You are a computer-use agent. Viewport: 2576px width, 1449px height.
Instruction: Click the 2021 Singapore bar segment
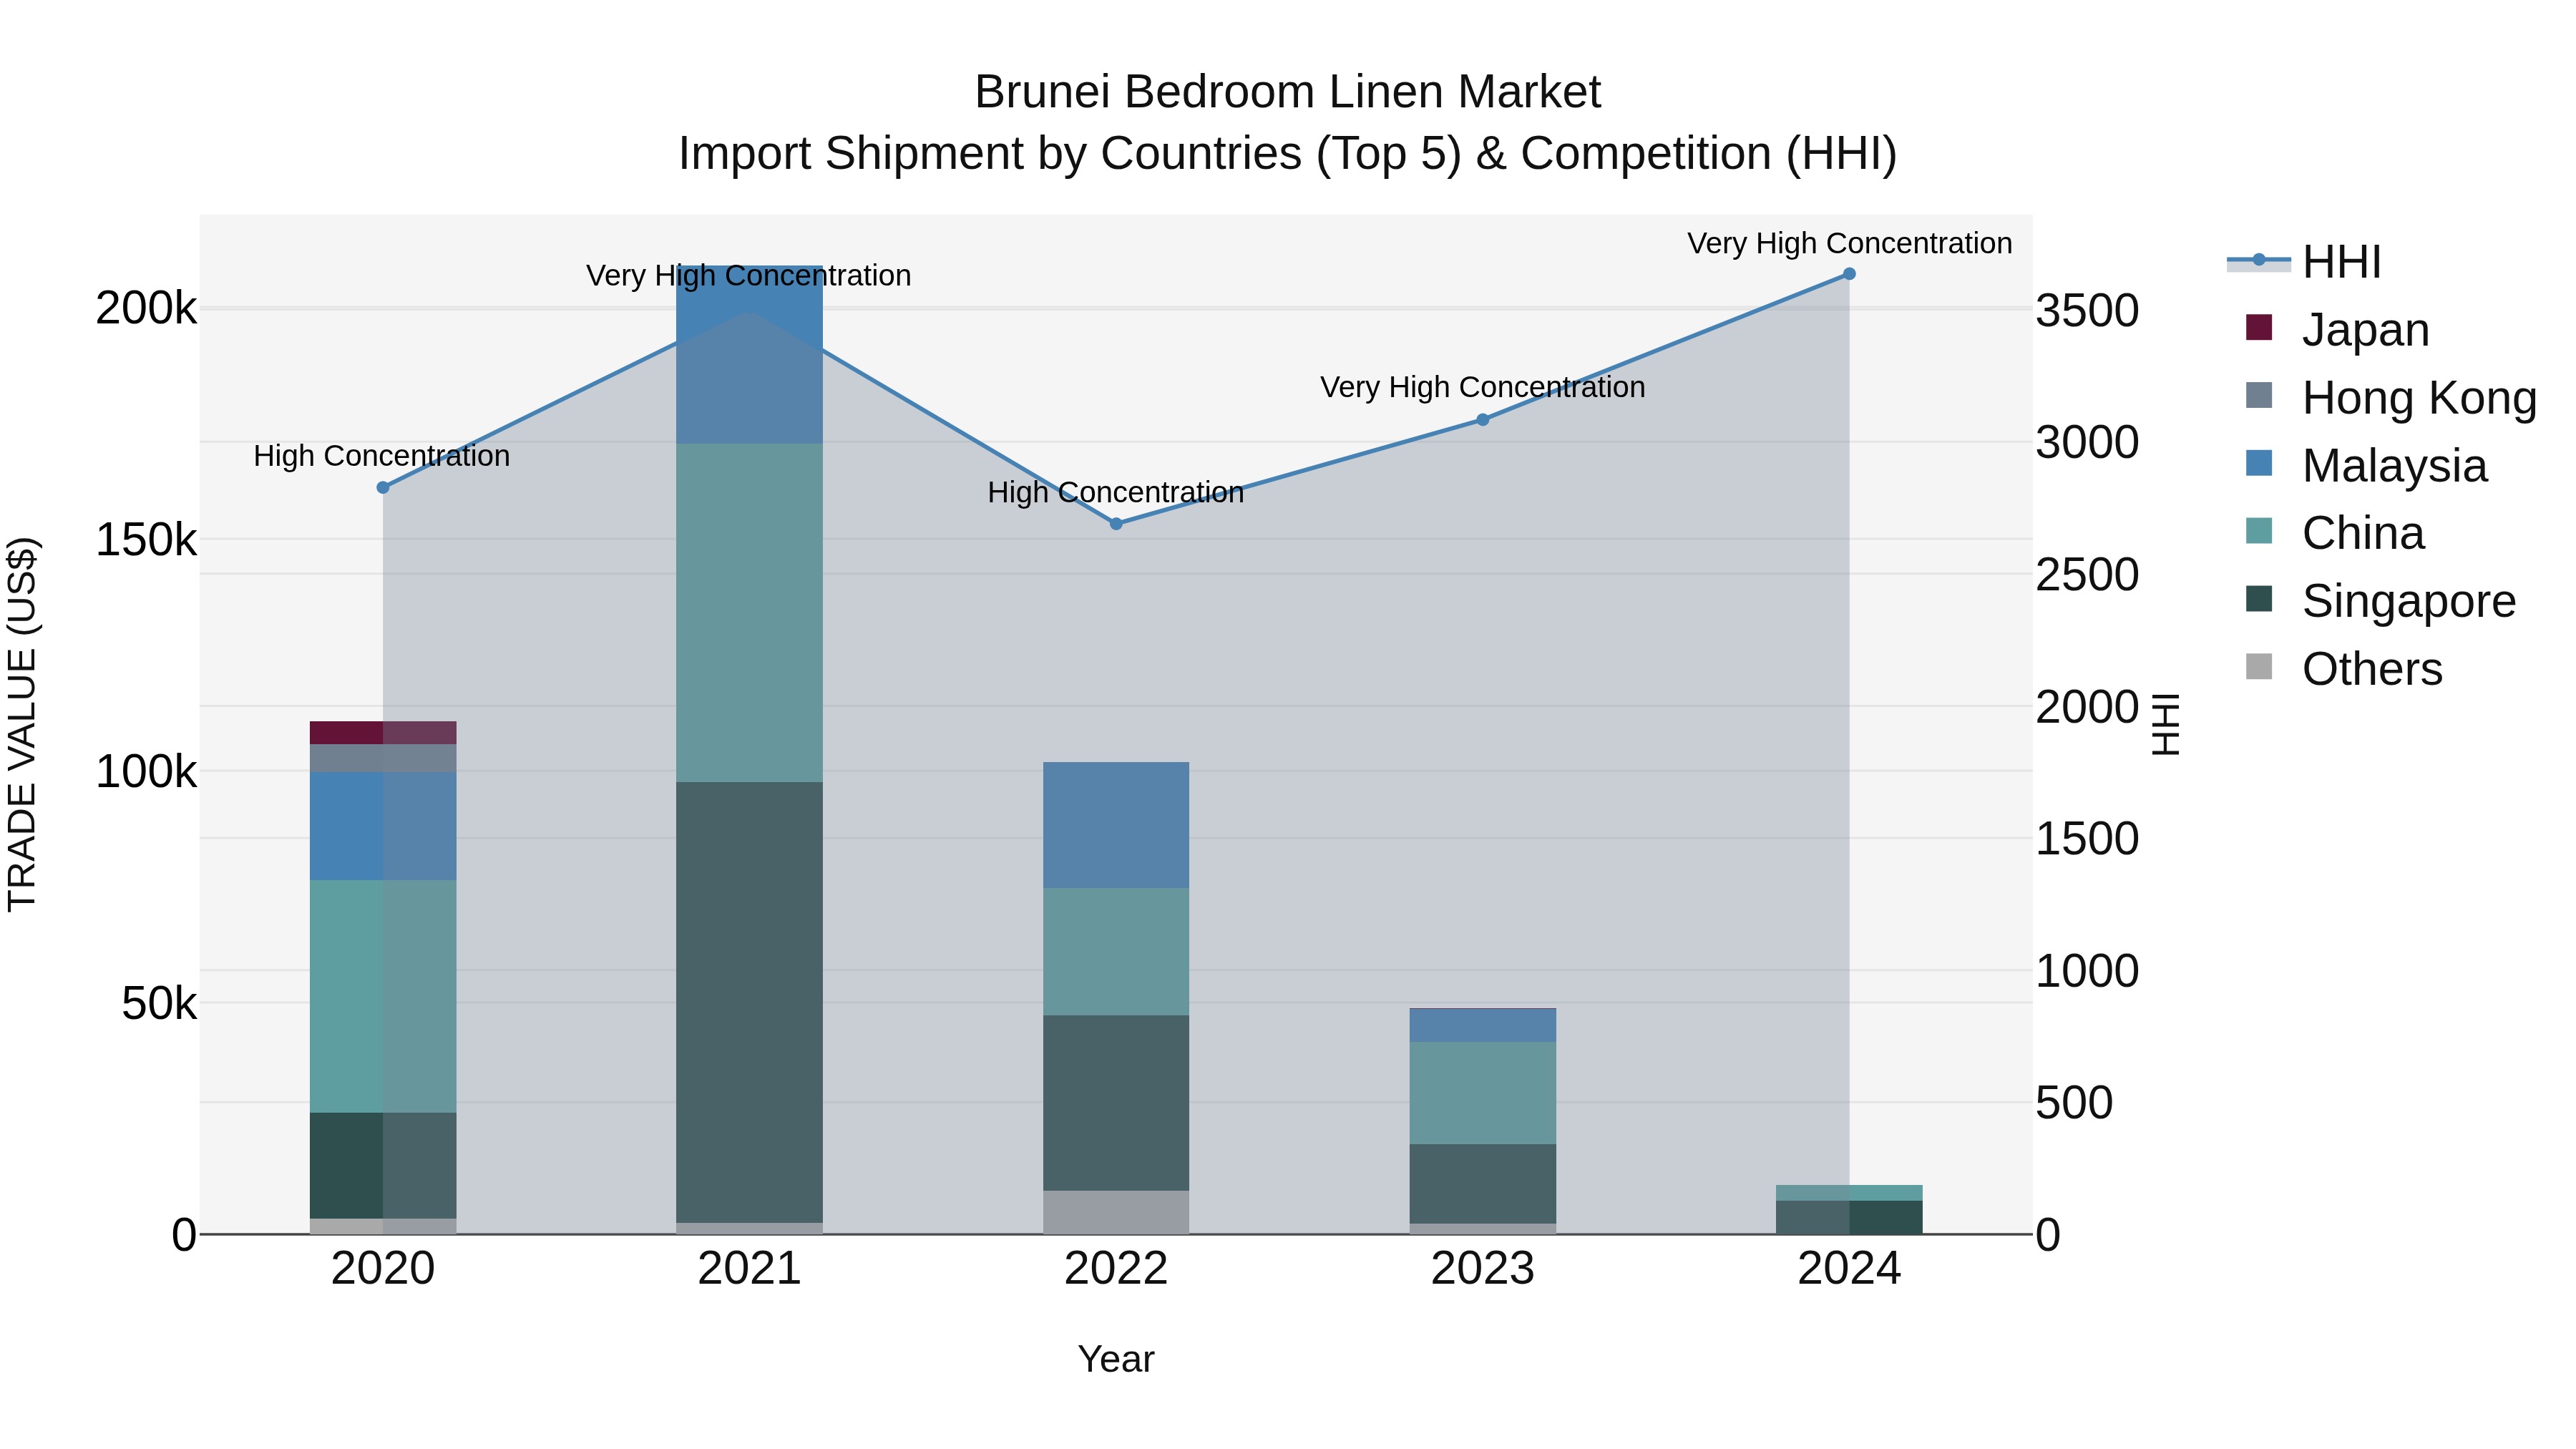[750, 1002]
